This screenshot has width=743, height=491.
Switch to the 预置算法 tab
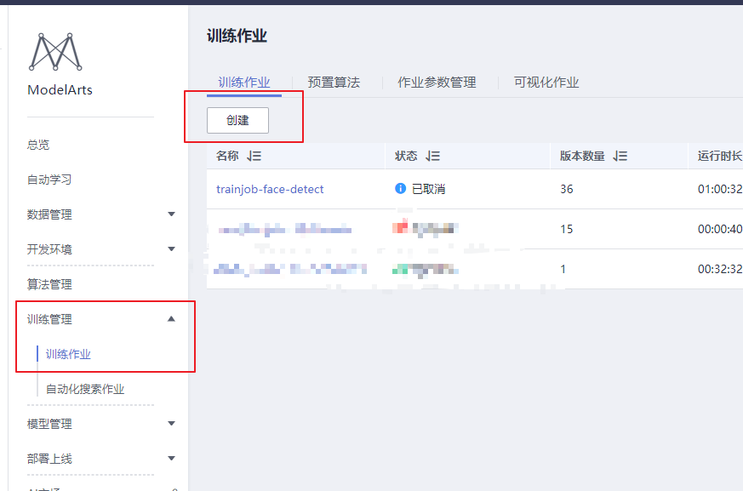335,82
